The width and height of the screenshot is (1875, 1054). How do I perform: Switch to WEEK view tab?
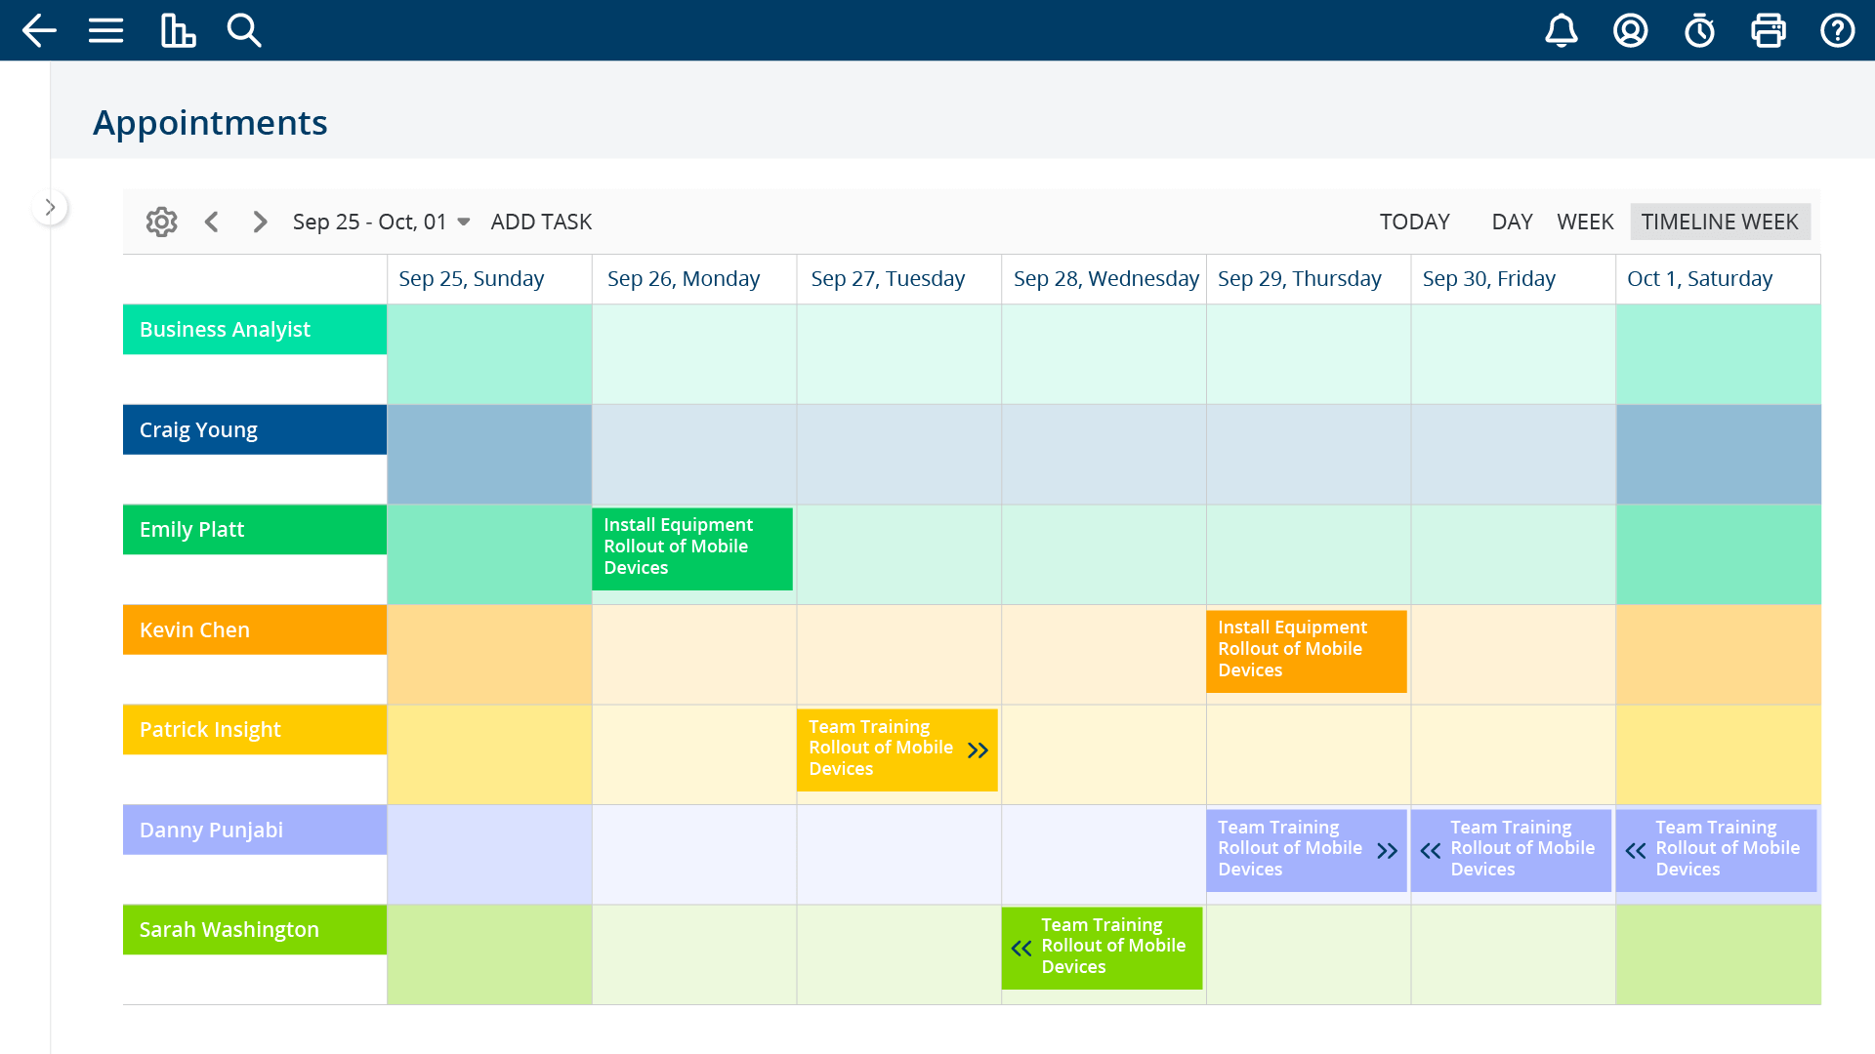1583,222
